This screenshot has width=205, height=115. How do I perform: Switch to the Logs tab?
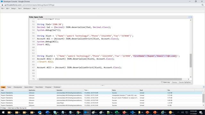click(3, 87)
